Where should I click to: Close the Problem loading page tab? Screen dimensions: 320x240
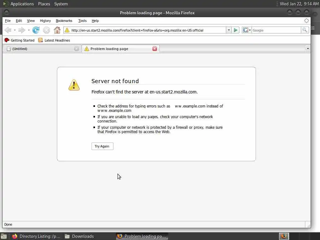click(155, 48)
